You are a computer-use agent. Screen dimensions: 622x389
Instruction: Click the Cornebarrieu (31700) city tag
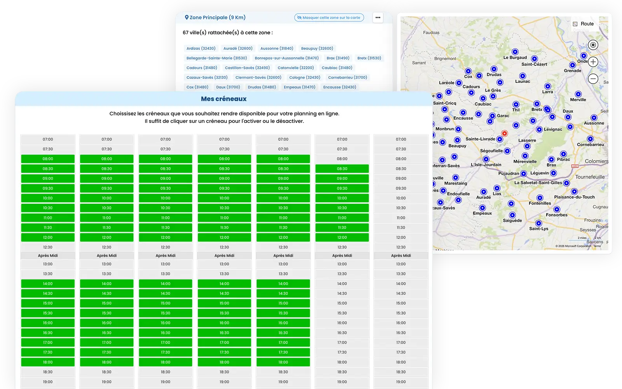[347, 77]
